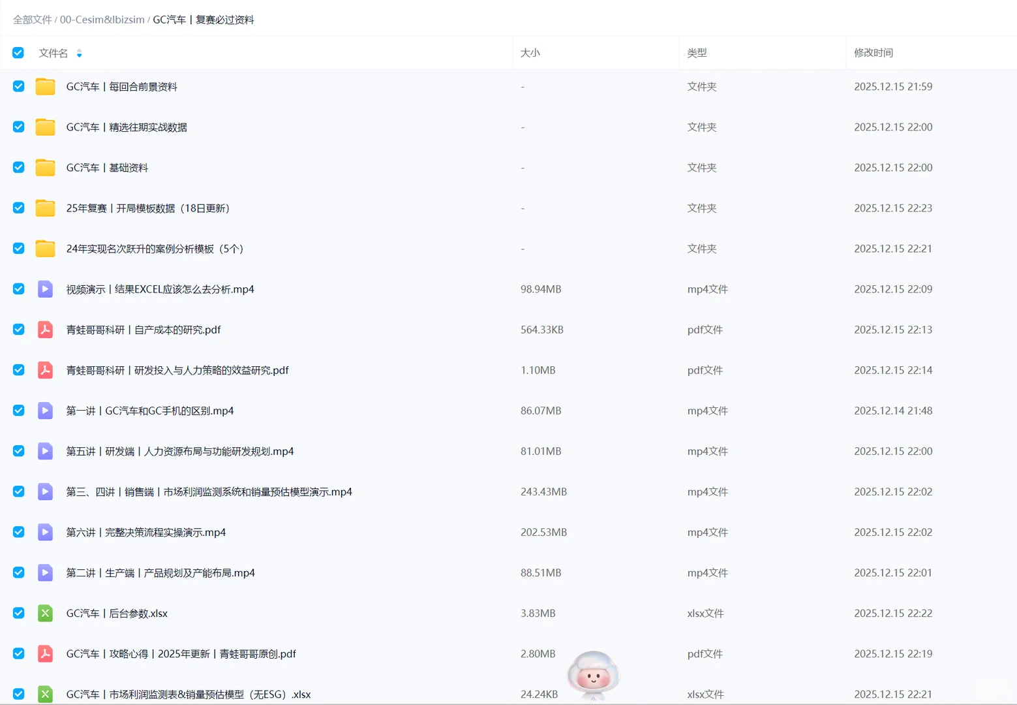Uncheck 24年实现名次跃升的案例分析模板 checkbox
The width and height of the screenshot is (1017, 705).
tap(18, 248)
